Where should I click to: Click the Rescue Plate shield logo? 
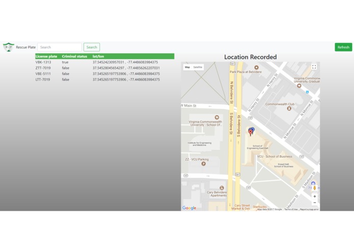click(x=9, y=47)
